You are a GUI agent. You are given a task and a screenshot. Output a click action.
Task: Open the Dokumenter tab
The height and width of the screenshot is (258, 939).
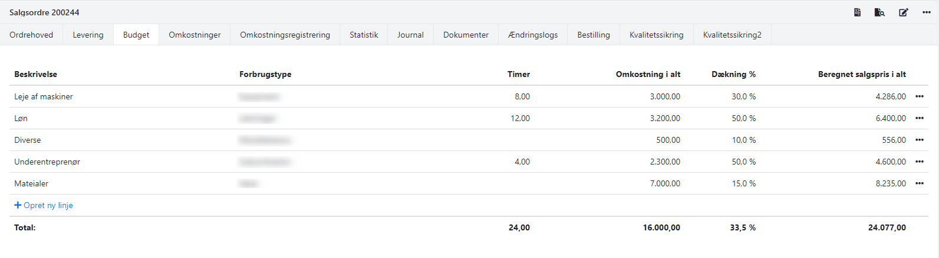(x=466, y=35)
